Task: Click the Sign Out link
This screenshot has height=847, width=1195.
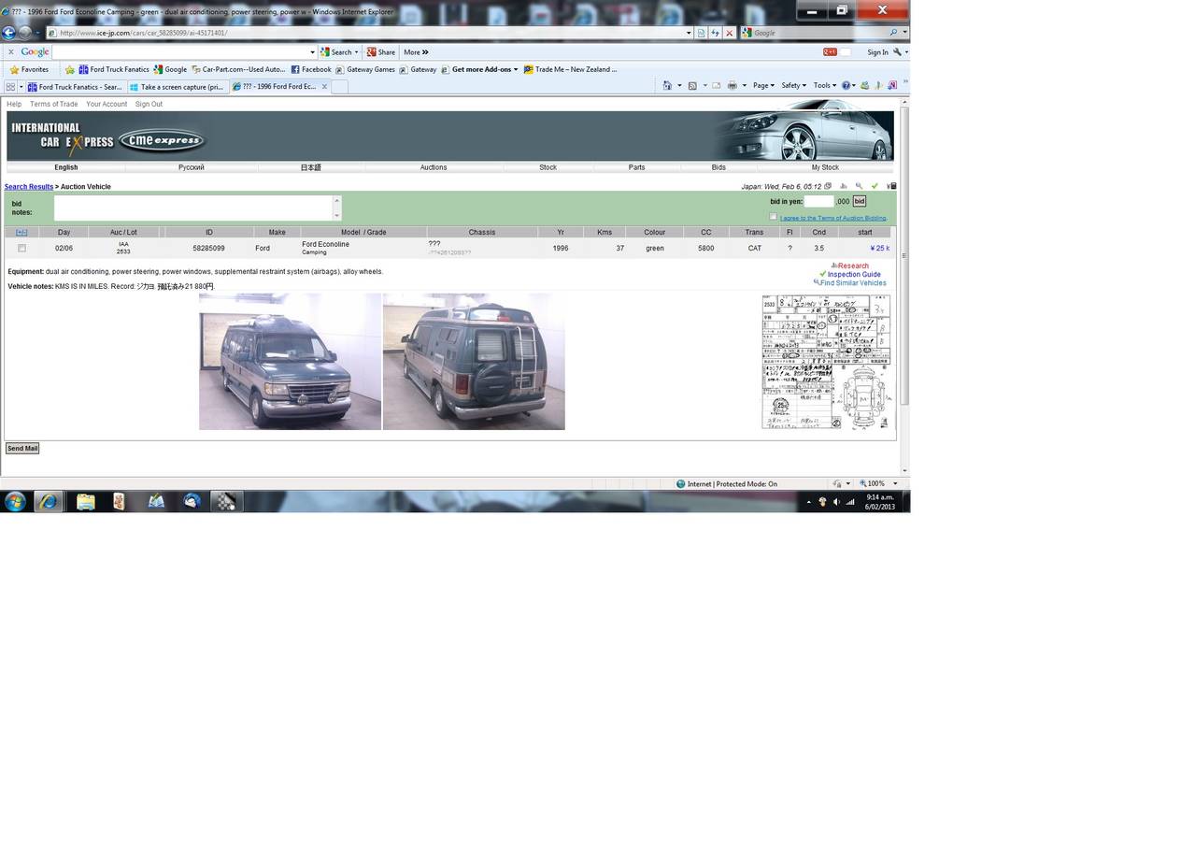Action: [149, 105]
